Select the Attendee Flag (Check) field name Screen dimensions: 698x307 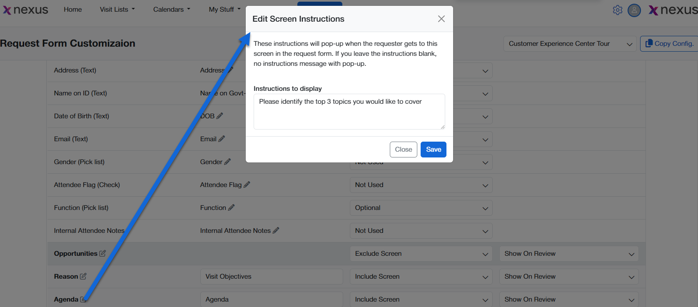click(87, 185)
